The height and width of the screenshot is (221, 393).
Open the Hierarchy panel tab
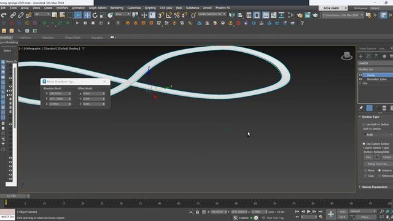tap(376, 56)
